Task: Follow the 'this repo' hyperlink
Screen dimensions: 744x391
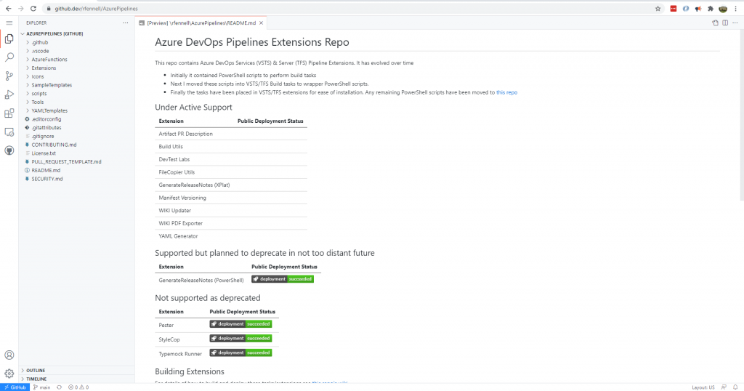Action: pyautogui.click(x=506, y=92)
